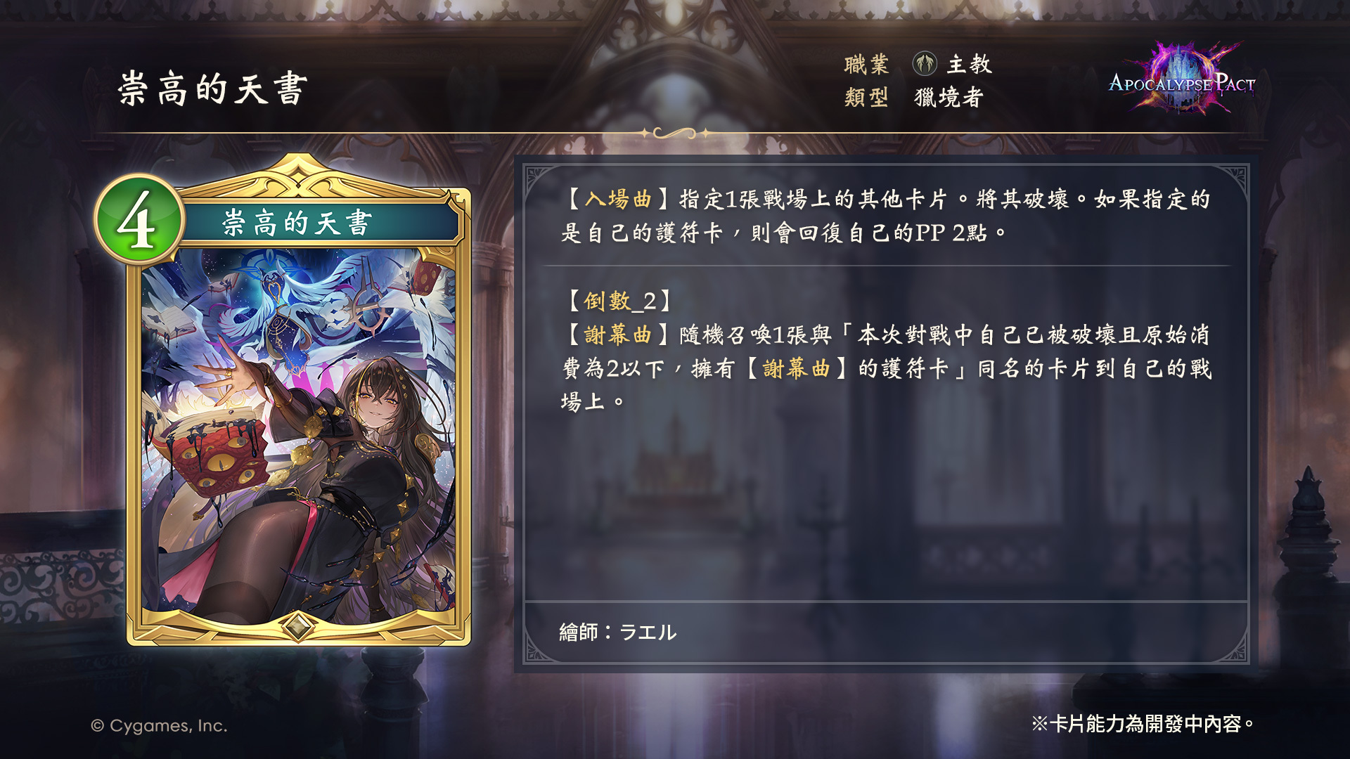The image size is (1350, 759).
Task: Click the card artwork of the woman
Action: [x=299, y=436]
